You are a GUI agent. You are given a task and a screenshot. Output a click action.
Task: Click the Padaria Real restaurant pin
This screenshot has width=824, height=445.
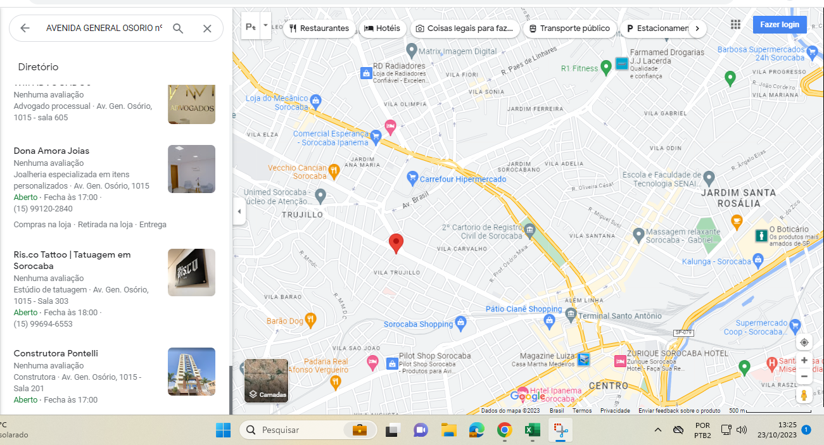click(x=335, y=382)
